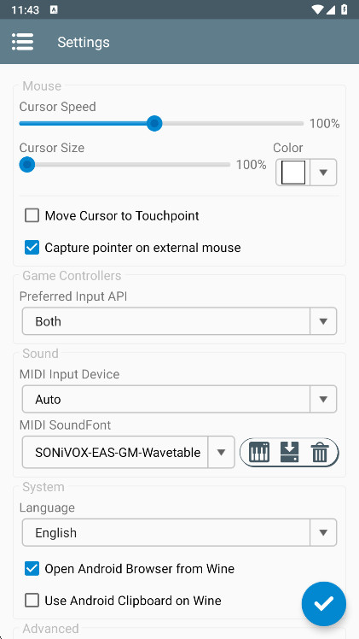Tap the battery icon in status bar
Screen dimensions: 359x639
click(x=345, y=9)
